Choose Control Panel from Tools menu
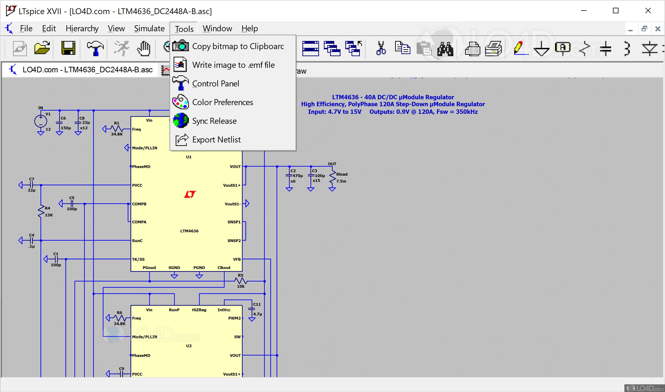Viewport: 665px width, 392px height. point(233,84)
